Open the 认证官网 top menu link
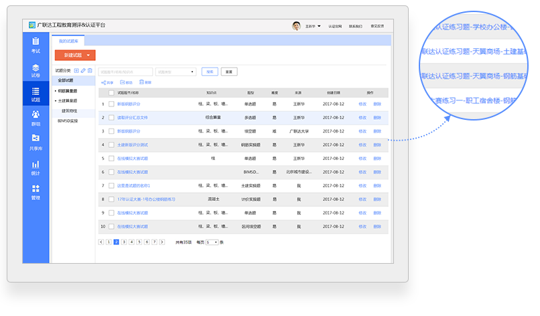Viewport: 540px width, 316px height. [335, 26]
